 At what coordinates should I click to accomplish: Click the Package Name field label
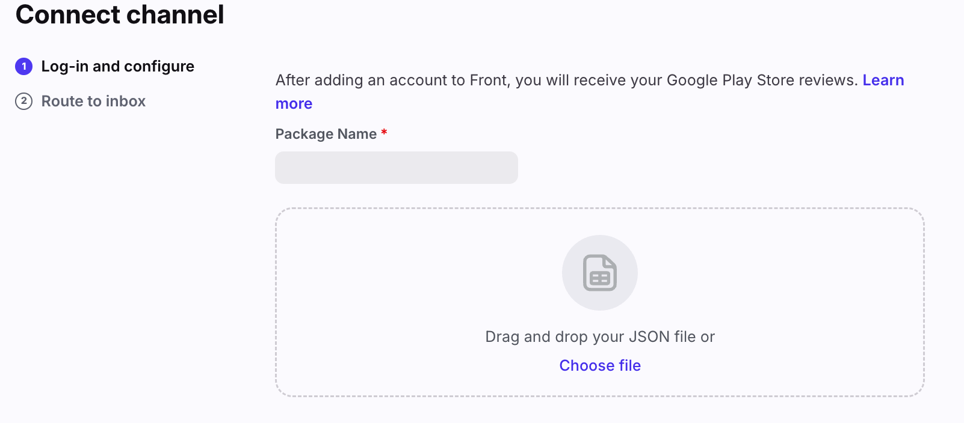326,134
